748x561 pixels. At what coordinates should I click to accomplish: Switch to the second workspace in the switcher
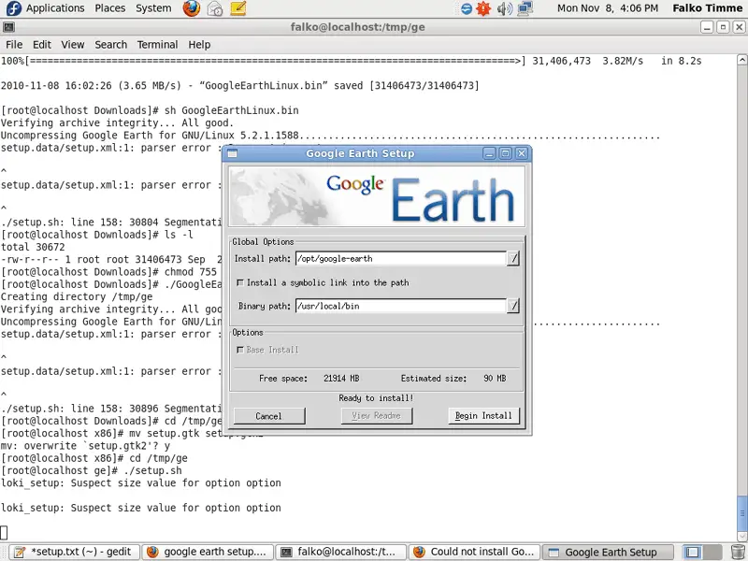(712, 552)
